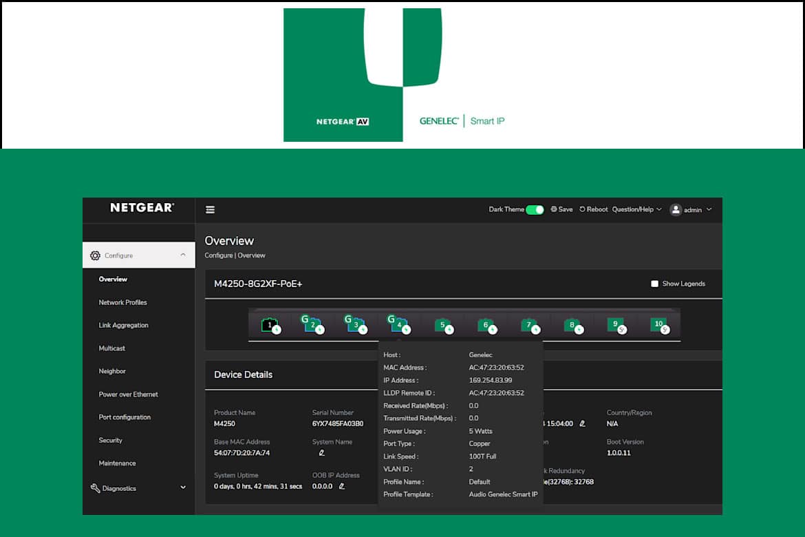Viewport: 805px width, 537px height.
Task: Click the admin user avatar icon
Action: coord(676,210)
